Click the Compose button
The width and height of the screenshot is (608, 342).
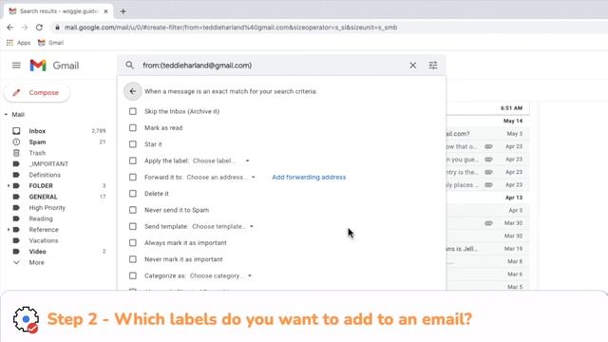tap(37, 93)
